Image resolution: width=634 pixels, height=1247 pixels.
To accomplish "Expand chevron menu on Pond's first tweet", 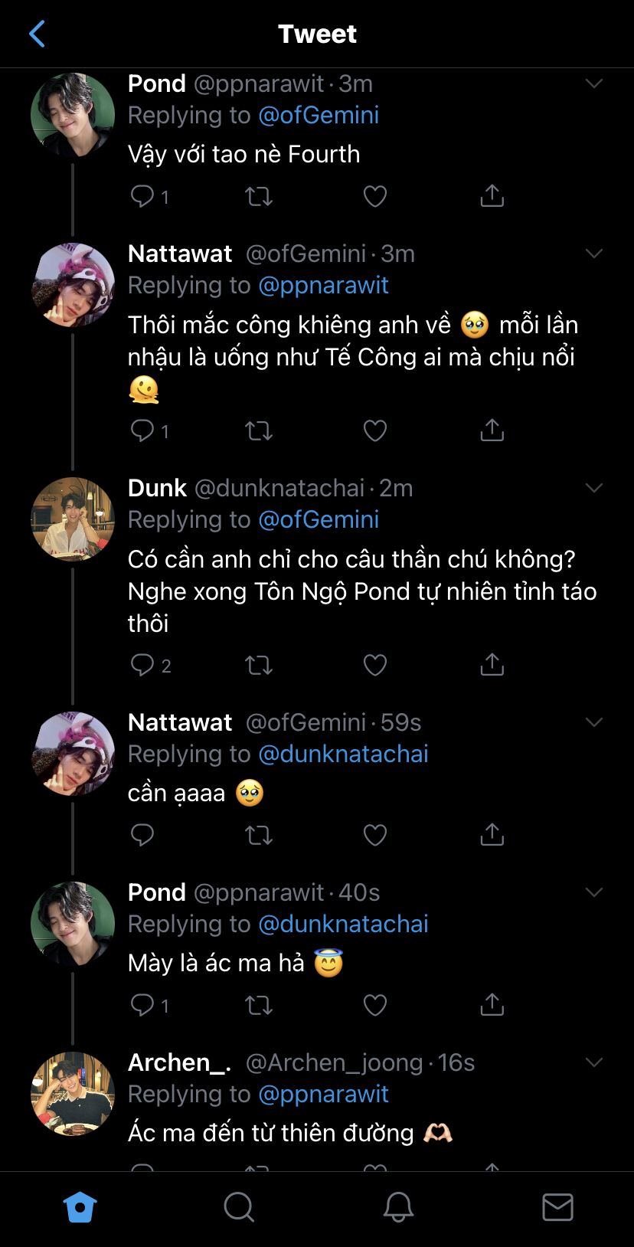I will point(594,83).
